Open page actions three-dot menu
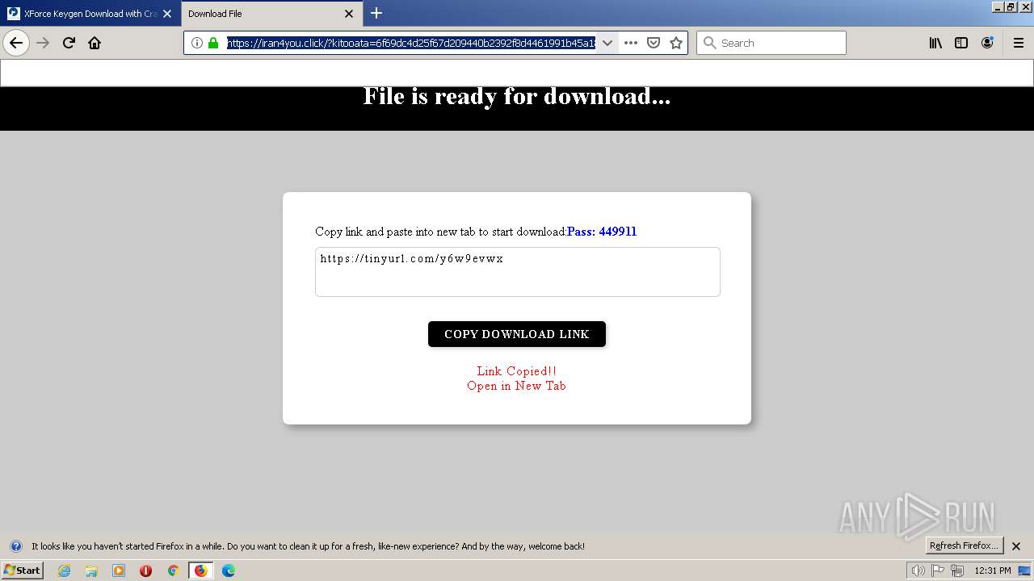The height and width of the screenshot is (581, 1034). click(x=631, y=43)
